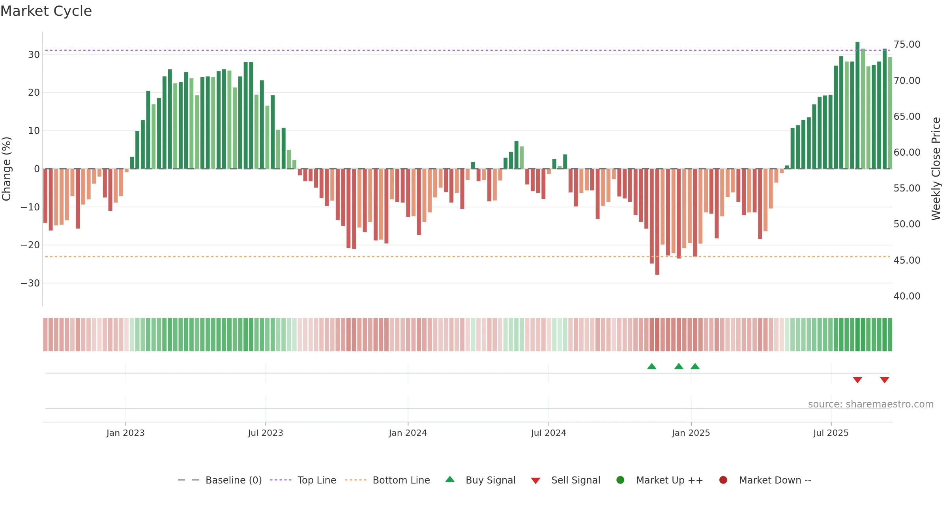Click the Market Up ++ legend label
Image resolution: width=947 pixels, height=532 pixels.
pos(670,480)
